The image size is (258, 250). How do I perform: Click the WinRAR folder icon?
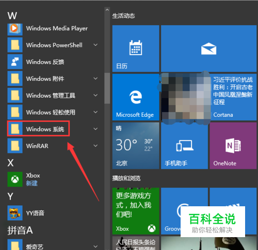tap(15, 146)
